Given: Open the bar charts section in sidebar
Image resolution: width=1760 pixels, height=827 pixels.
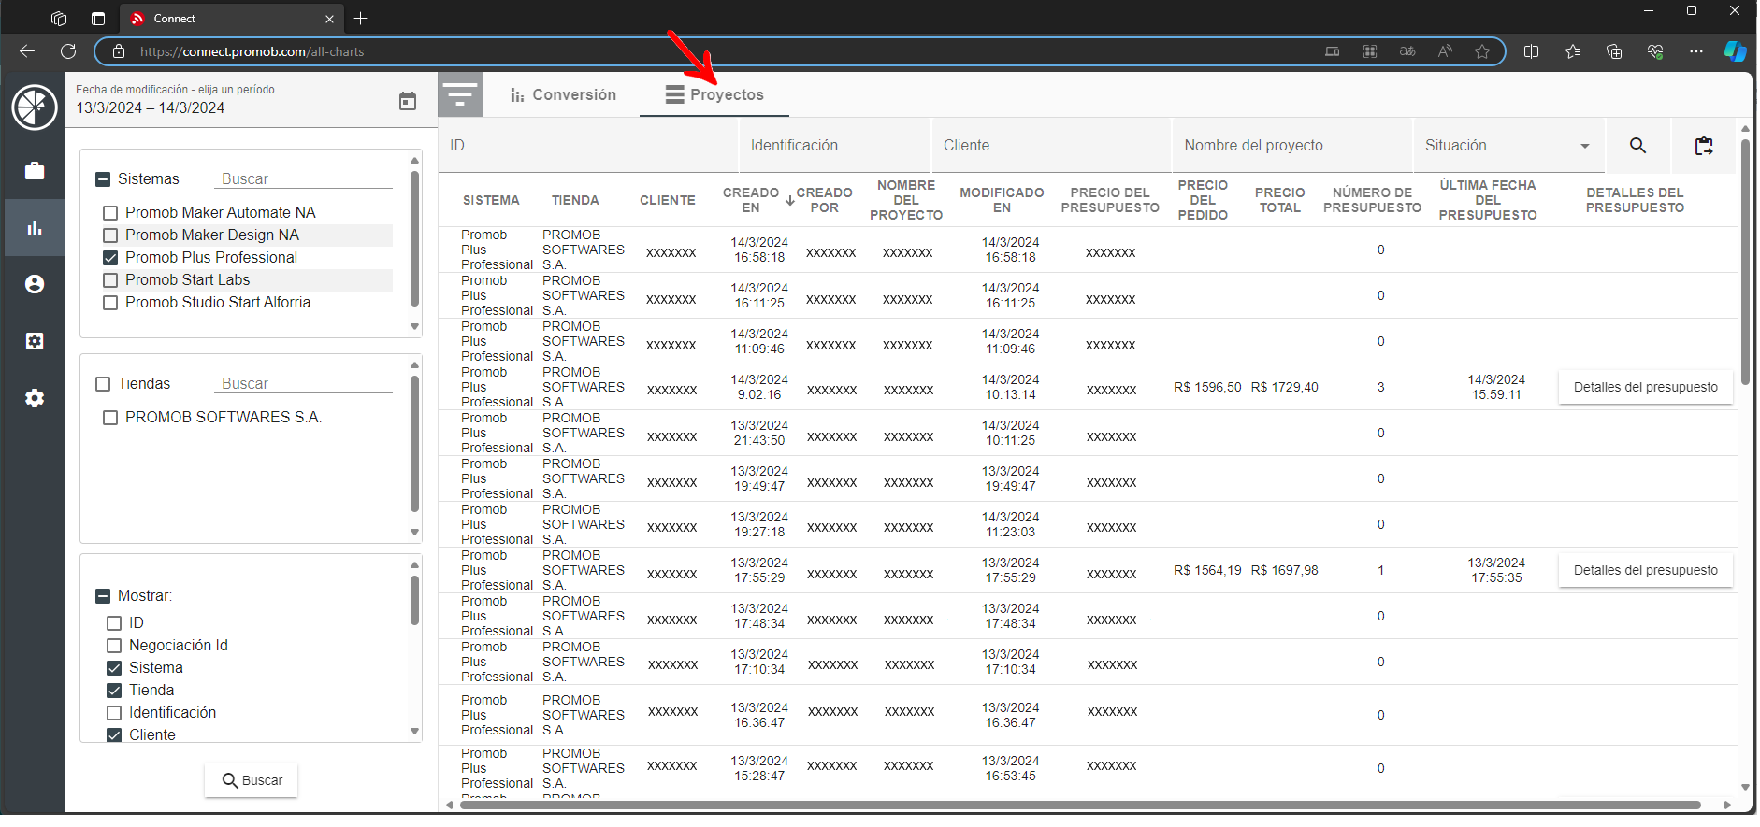Looking at the screenshot, I should [x=35, y=228].
